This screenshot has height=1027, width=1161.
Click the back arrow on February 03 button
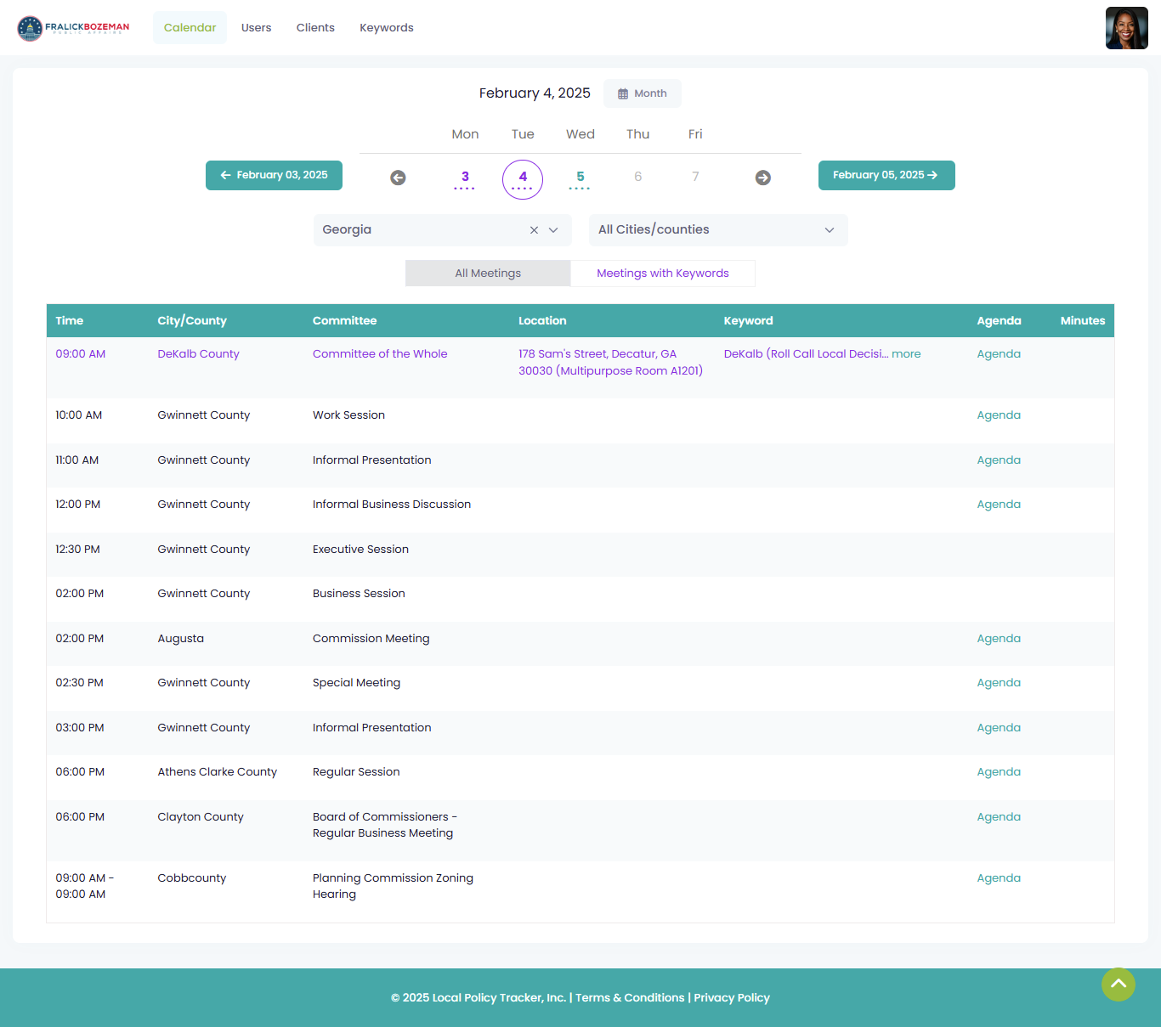click(226, 175)
